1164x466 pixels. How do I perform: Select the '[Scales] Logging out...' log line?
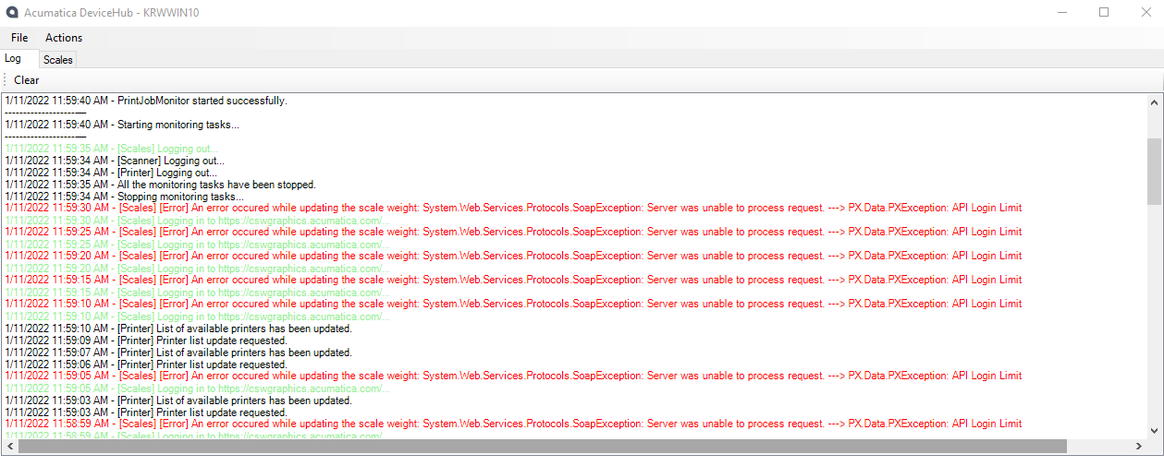point(112,149)
